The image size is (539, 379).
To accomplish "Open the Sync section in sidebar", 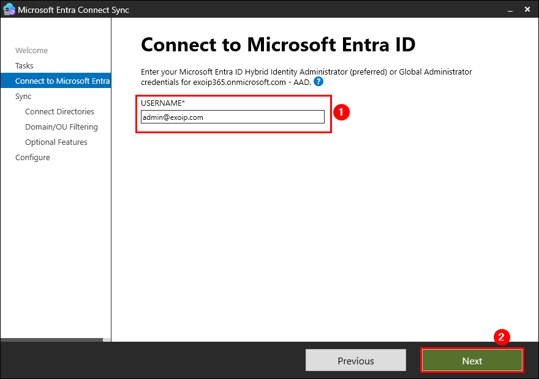I will pos(23,97).
